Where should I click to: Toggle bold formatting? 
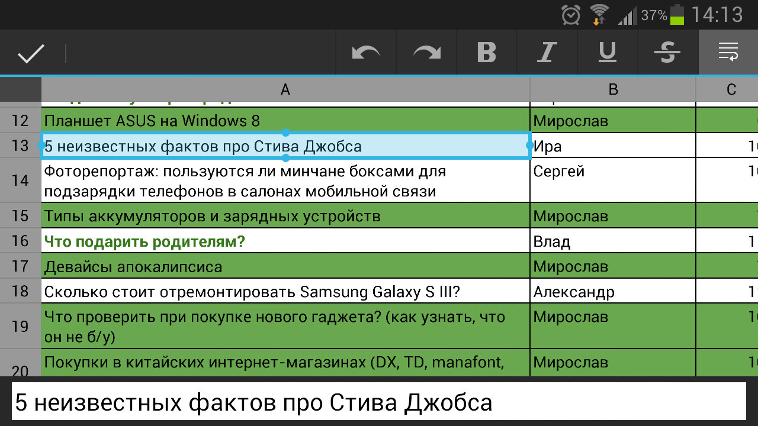(x=486, y=53)
